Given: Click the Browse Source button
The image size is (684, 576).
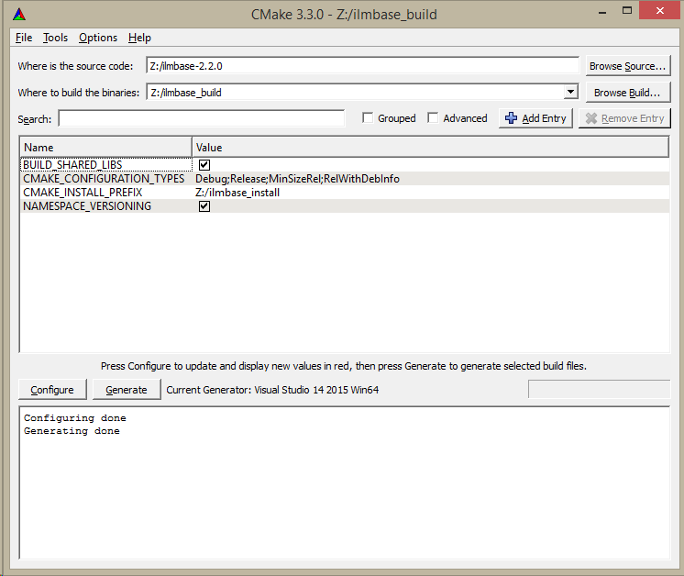Looking at the screenshot, I should pyautogui.click(x=628, y=66).
